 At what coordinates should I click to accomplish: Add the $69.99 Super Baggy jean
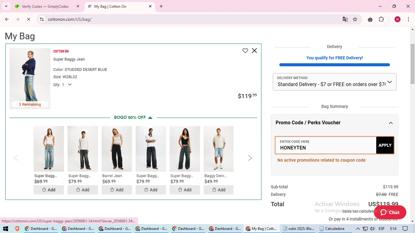(x=49, y=190)
